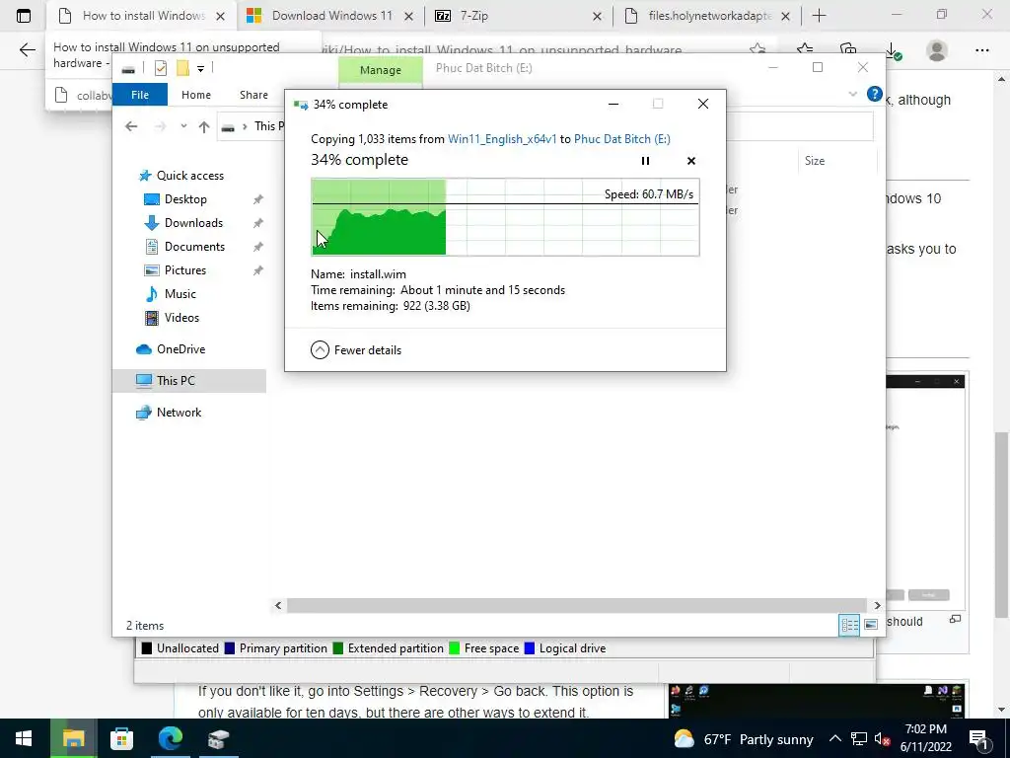Cancel the copy with the X next to pause
This screenshot has height=758, width=1010.
click(x=691, y=161)
